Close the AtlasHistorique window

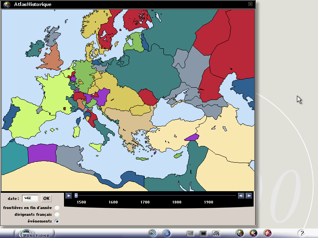pyautogui.click(x=250, y=4)
